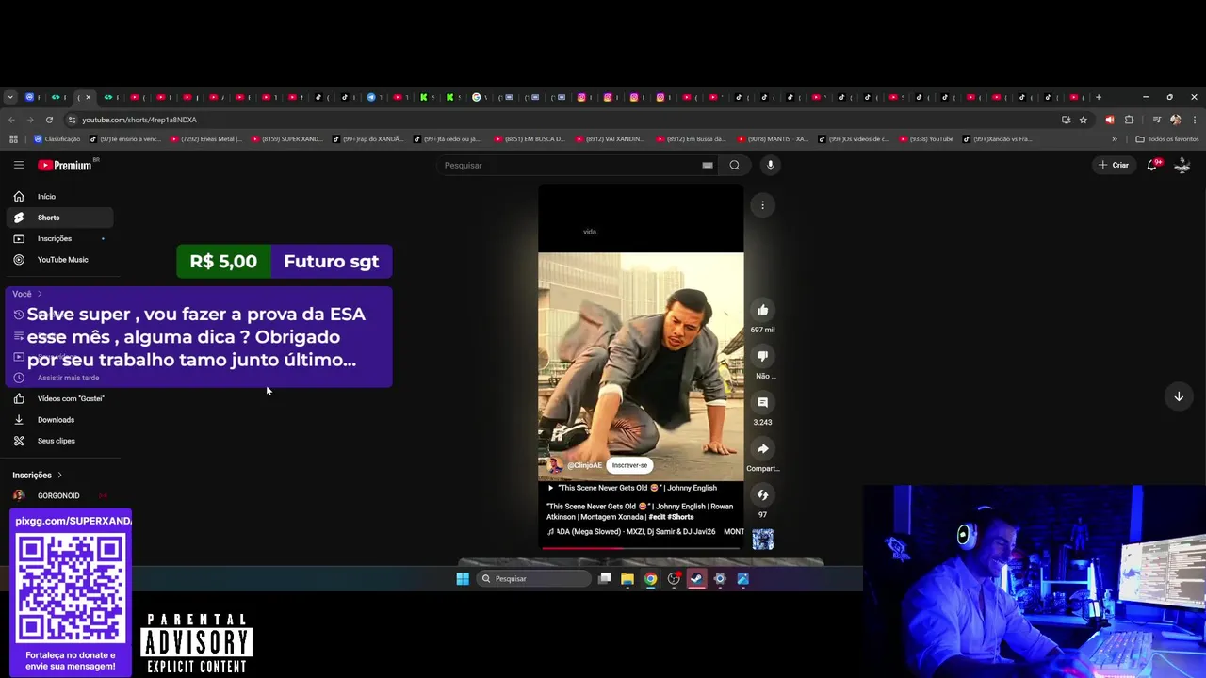Open the Settings gear on the taskbar
This screenshot has width=1206, height=678.
720,579
